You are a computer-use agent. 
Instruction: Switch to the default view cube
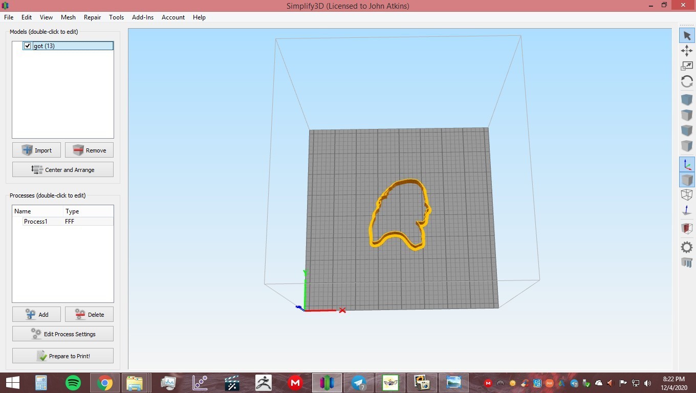[687, 100]
